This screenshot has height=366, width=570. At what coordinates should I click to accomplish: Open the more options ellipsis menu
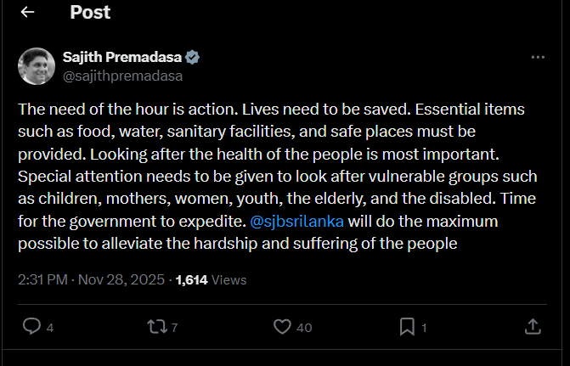click(537, 57)
